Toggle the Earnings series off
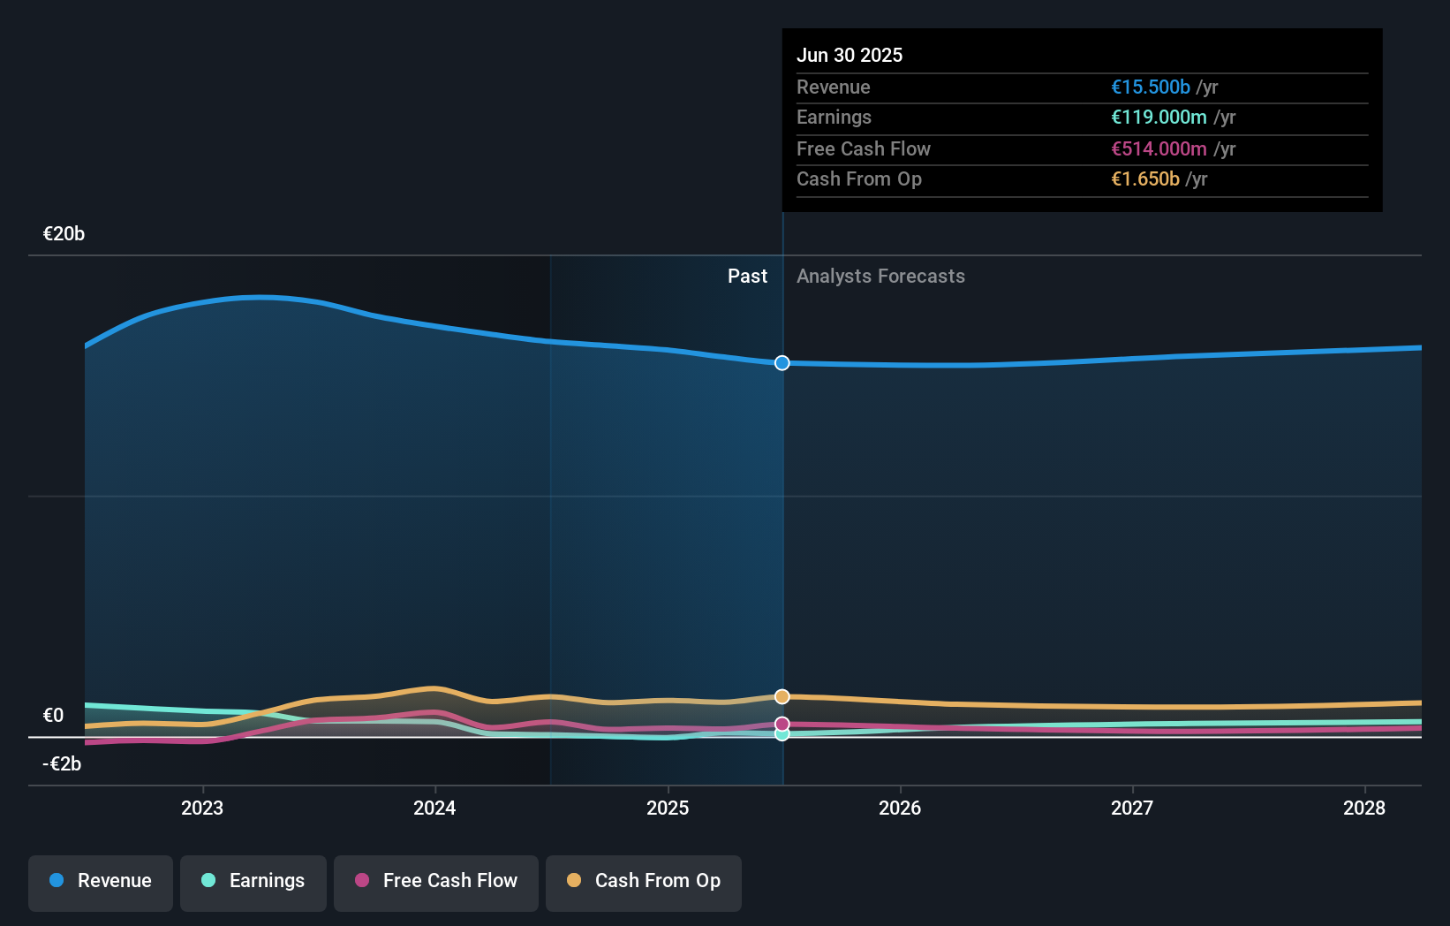 point(253,882)
